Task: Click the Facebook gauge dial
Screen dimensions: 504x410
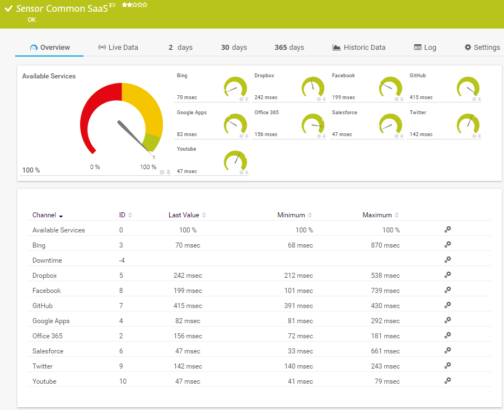Action: [x=390, y=87]
